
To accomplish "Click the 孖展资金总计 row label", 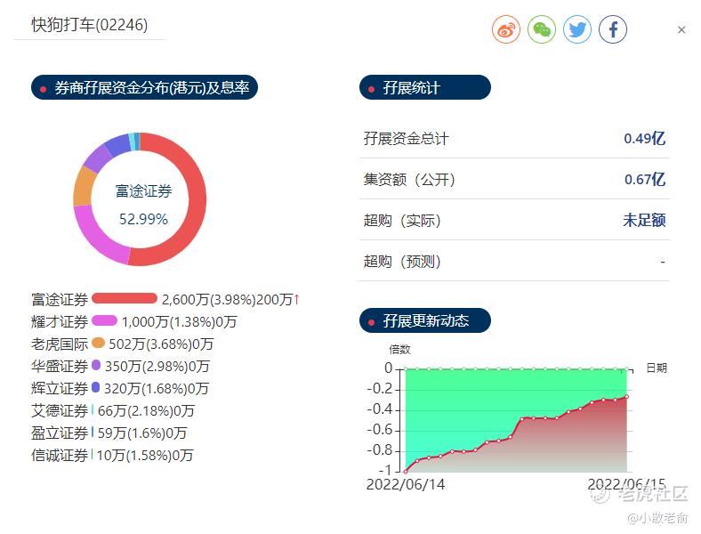I will [406, 138].
